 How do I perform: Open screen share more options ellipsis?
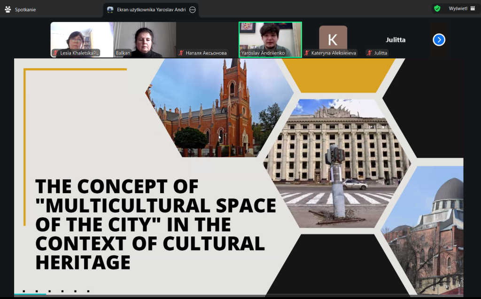click(192, 9)
